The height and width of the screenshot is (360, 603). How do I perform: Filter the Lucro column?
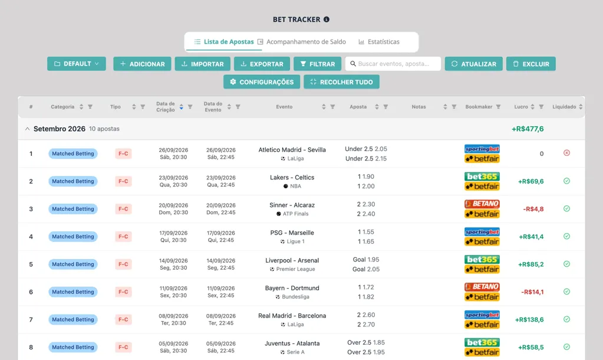click(x=542, y=107)
